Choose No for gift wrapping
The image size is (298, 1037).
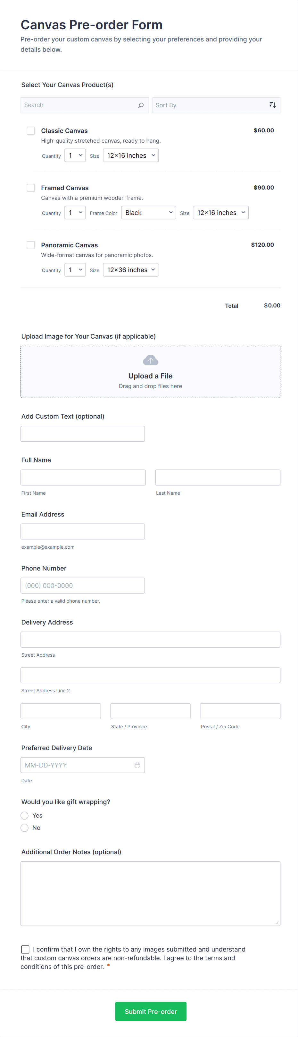pyautogui.click(x=25, y=828)
